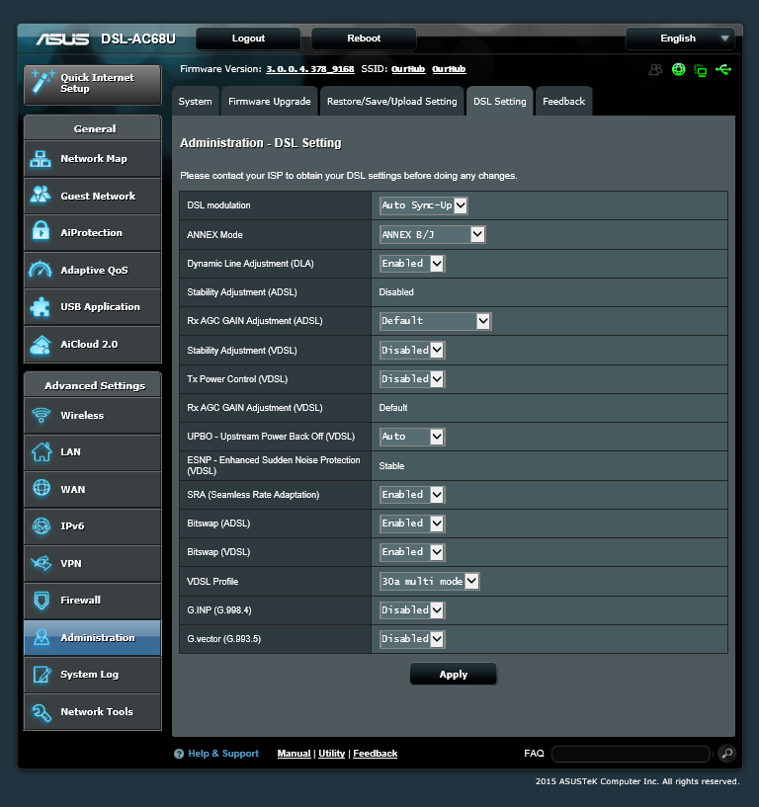Open G.vector (G.993.5) dropdown
The width and height of the screenshot is (759, 807).
pos(412,639)
